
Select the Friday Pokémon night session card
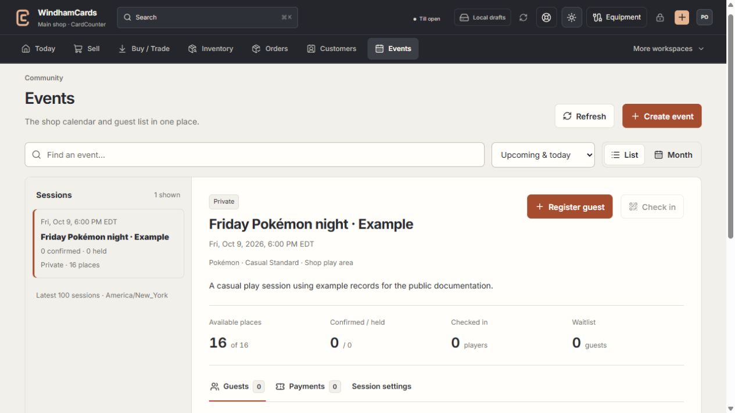pyautogui.click(x=109, y=244)
